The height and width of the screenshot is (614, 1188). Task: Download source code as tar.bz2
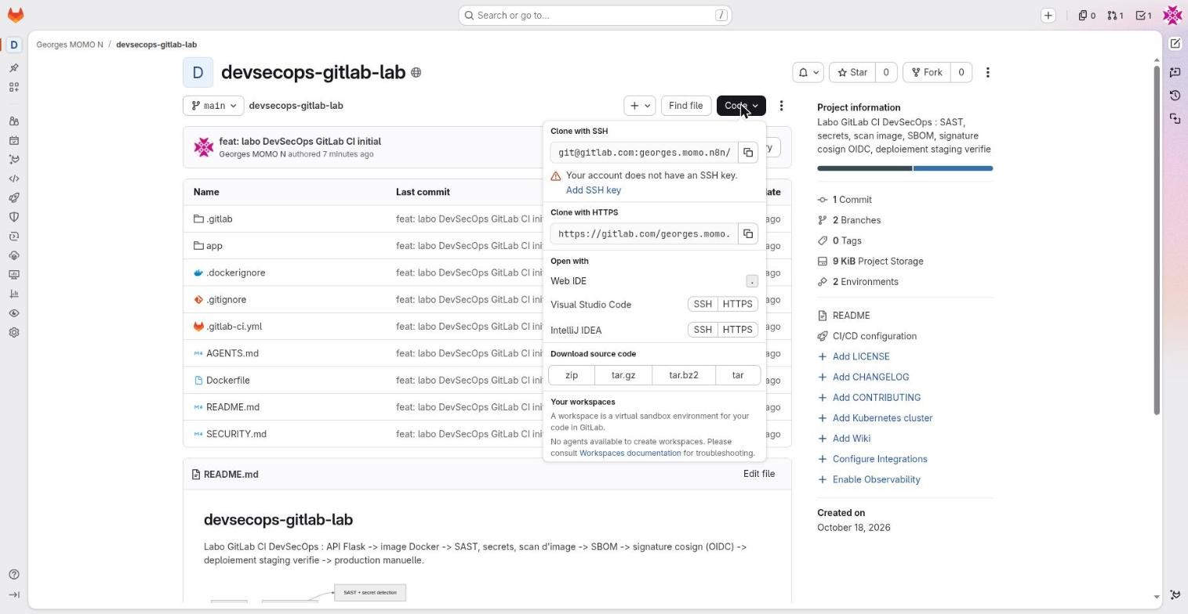pos(684,375)
